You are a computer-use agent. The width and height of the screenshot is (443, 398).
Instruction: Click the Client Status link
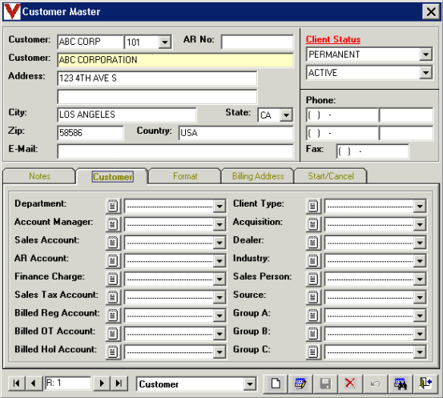(333, 39)
